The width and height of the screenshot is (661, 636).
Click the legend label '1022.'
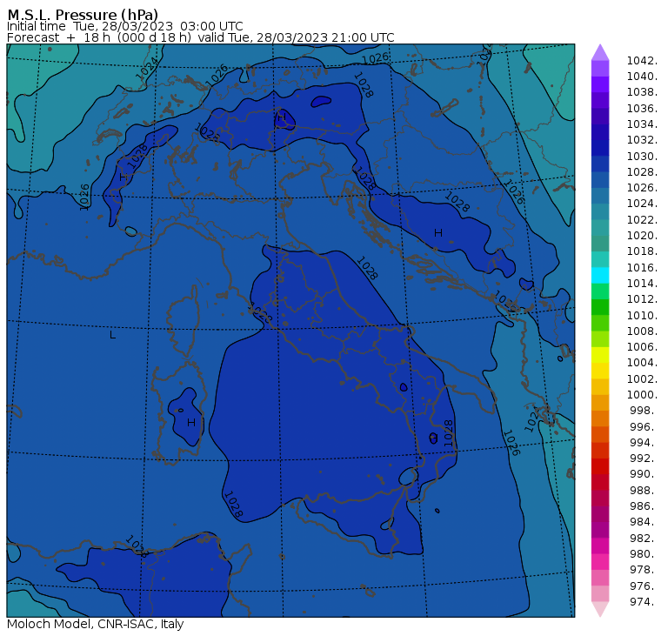pos(642,220)
